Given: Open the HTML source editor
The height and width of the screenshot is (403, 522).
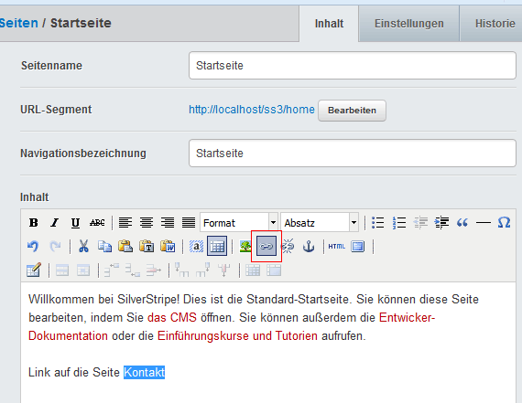Looking at the screenshot, I should [337, 246].
